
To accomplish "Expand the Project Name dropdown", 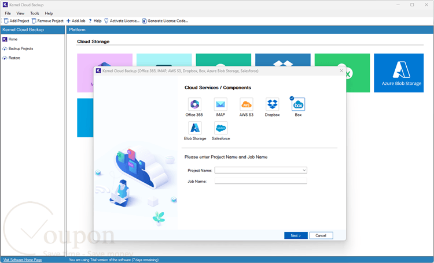I will (304, 170).
